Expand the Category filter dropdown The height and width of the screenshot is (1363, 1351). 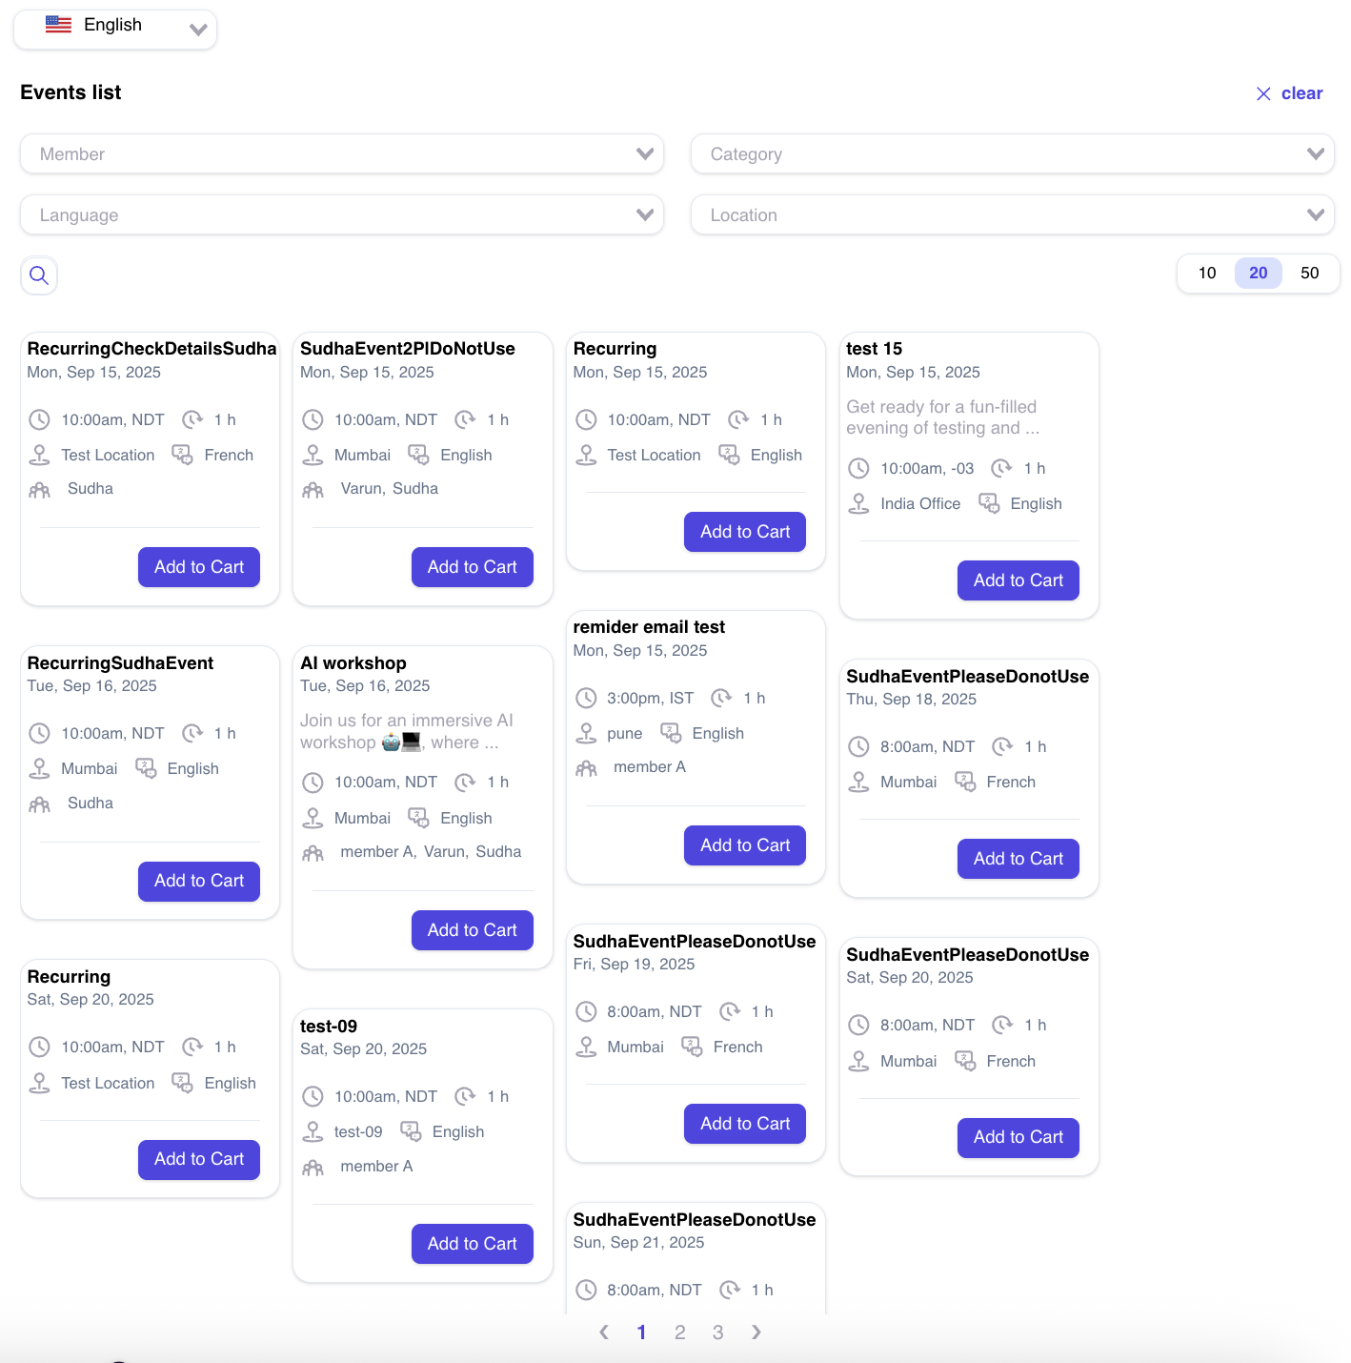pos(1012,154)
